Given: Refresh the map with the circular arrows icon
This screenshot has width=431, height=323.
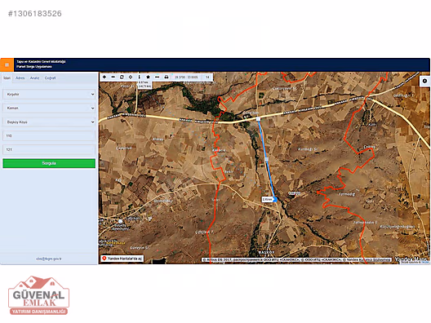Looking at the screenshot, I should coord(122,77).
